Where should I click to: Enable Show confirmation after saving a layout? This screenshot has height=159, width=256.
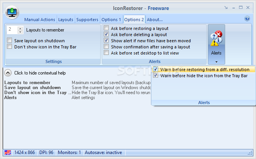106,46
